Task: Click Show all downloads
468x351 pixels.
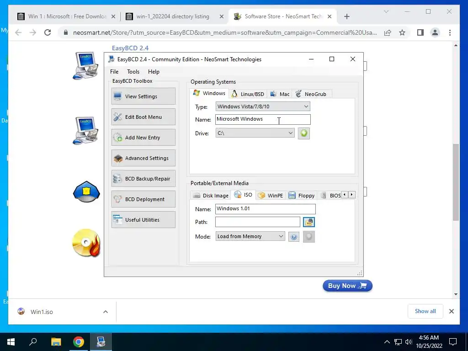Action: 425,311
